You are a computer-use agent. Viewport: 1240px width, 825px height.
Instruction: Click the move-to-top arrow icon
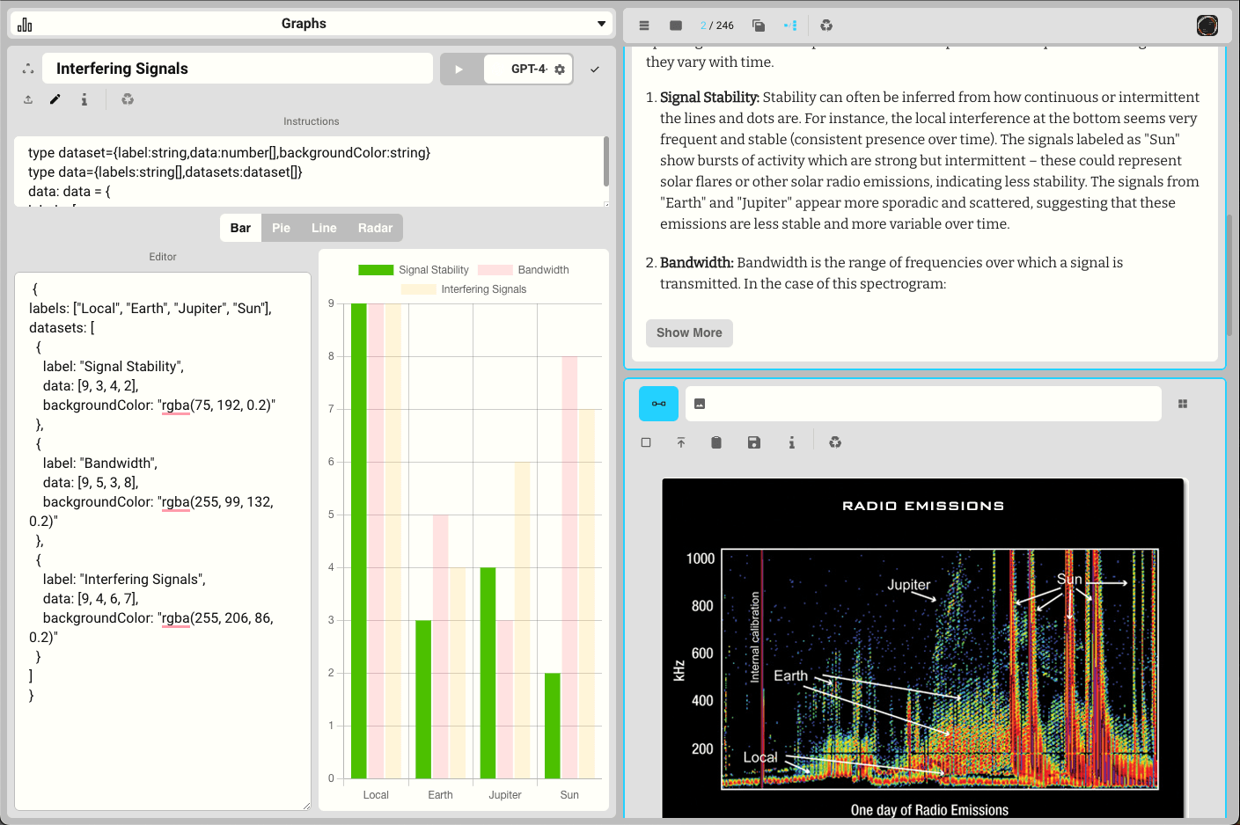681,442
